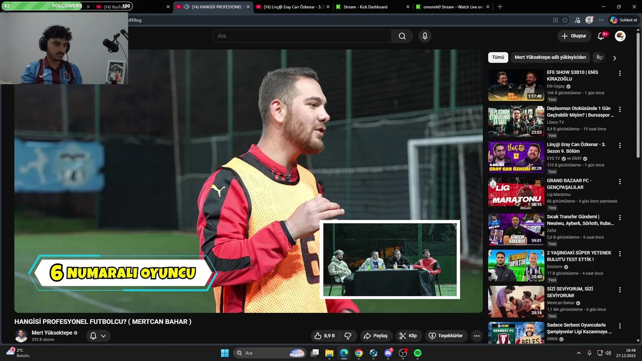Image resolution: width=642 pixels, height=361 pixels.
Task: Open YouTube notifications bell
Action: [x=601, y=36]
